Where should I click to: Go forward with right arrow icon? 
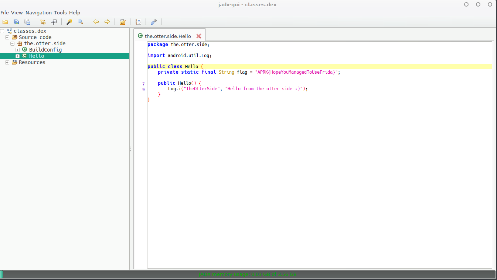click(107, 22)
